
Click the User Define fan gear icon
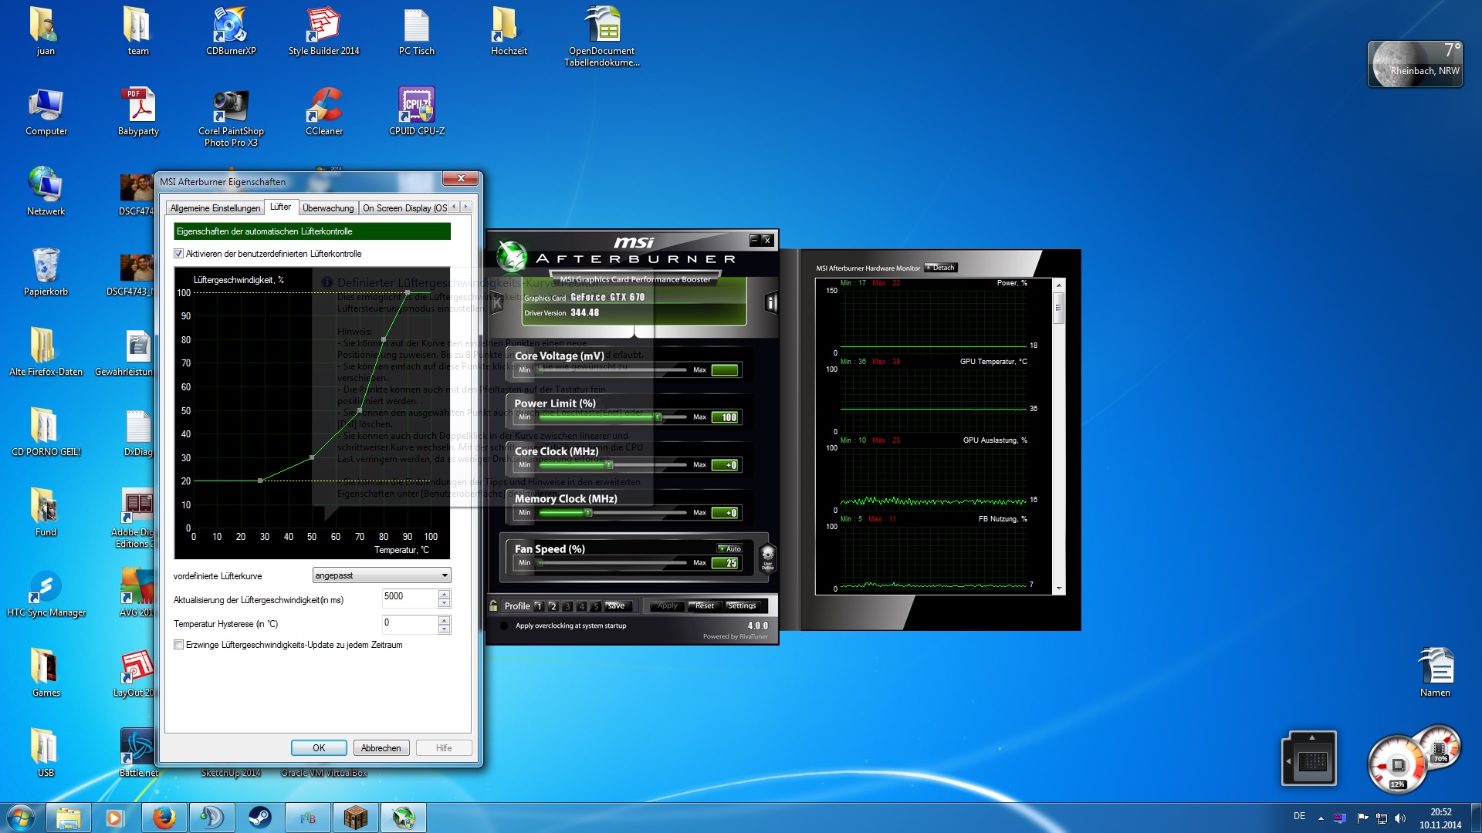(x=767, y=555)
